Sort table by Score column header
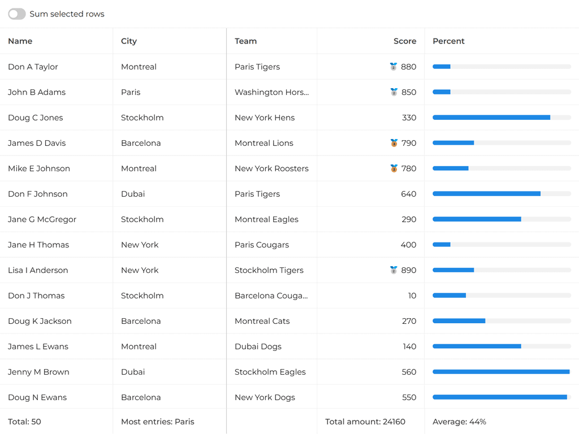The height and width of the screenshot is (434, 579). tap(405, 41)
